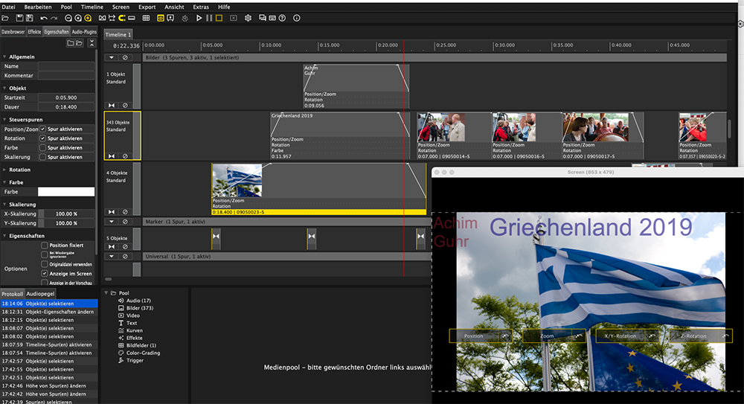This screenshot has width=744, height=404.
Task: Uncheck Anzeige im Screen option
Action: pos(45,274)
